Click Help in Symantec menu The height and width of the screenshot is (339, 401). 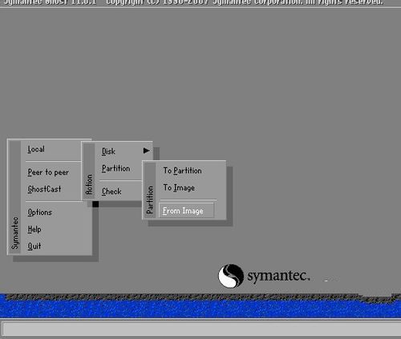coord(34,229)
